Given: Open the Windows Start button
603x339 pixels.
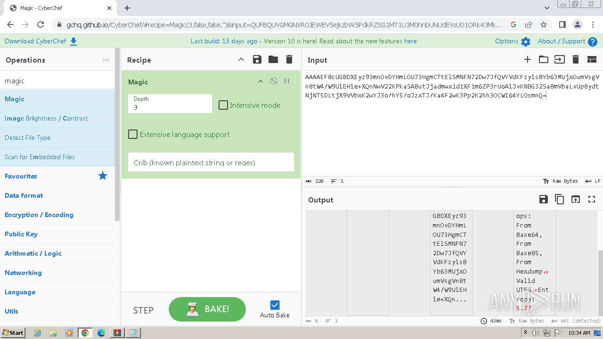Looking at the screenshot, I should [13, 333].
